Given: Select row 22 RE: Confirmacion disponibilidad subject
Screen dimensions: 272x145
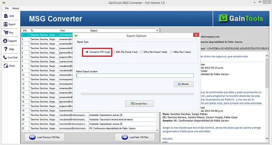Looking at the screenshot, I should 112,128.
